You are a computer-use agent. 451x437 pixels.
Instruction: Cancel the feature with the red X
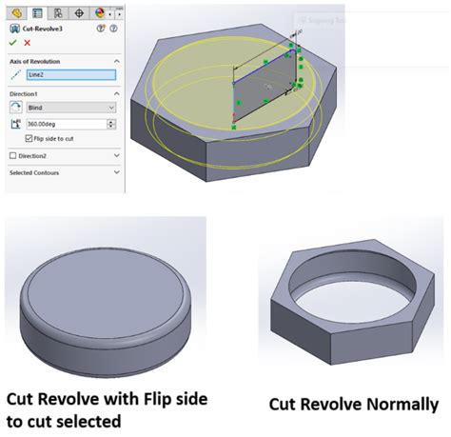click(28, 43)
